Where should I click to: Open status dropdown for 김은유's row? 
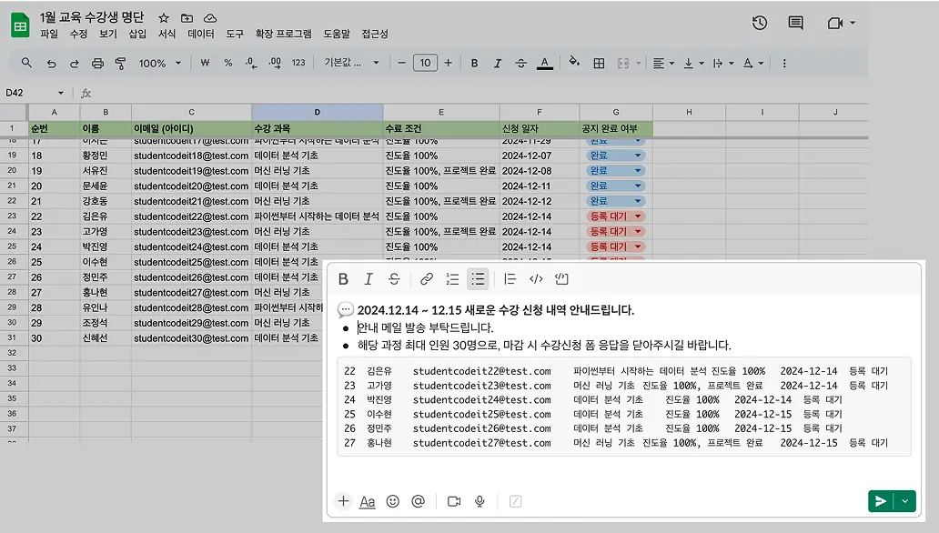[638, 216]
